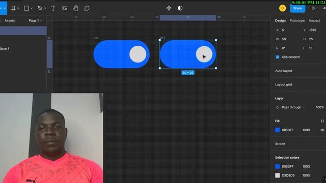This screenshot has height=183, width=326.
Task: Click the contrast mask icon in toolbar
Action: (x=180, y=8)
